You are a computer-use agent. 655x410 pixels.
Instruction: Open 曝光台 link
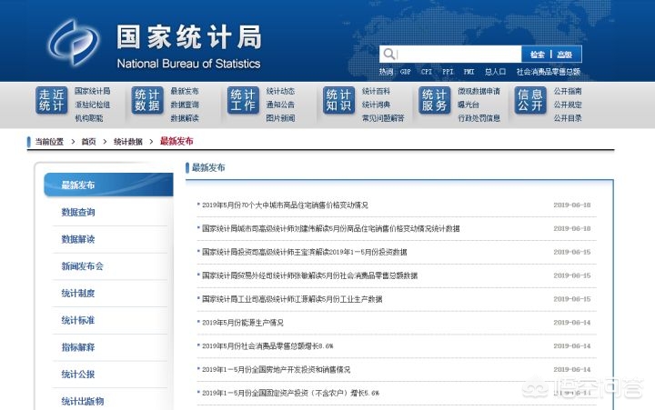coord(469,105)
